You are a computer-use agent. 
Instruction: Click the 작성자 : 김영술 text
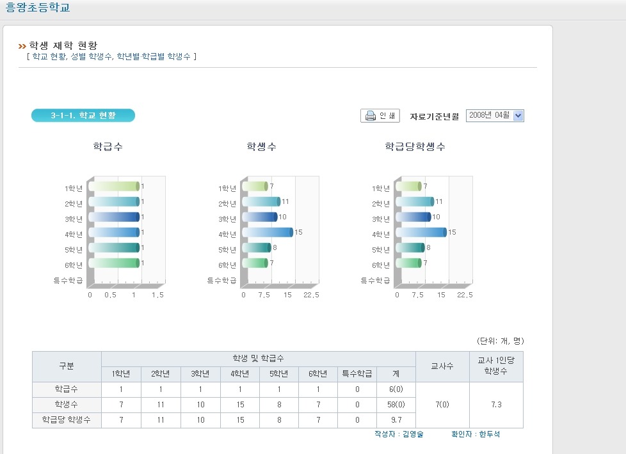399,434
